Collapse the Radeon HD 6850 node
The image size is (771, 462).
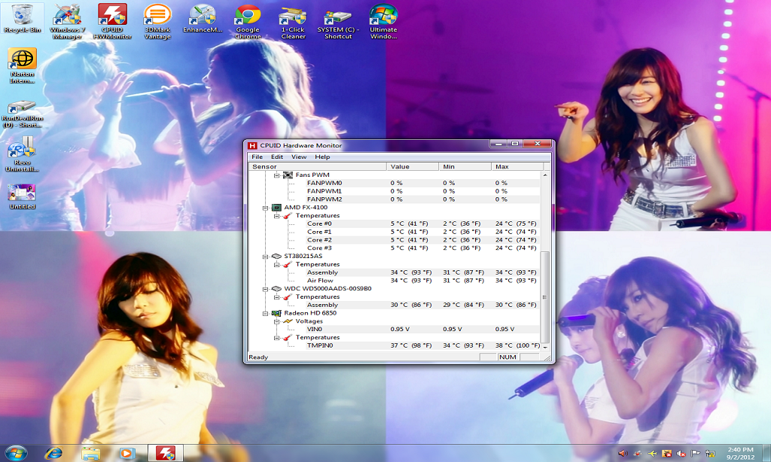click(265, 314)
